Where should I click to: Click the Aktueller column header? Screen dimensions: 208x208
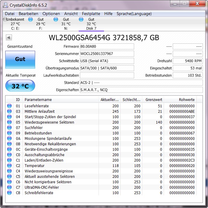109,99
